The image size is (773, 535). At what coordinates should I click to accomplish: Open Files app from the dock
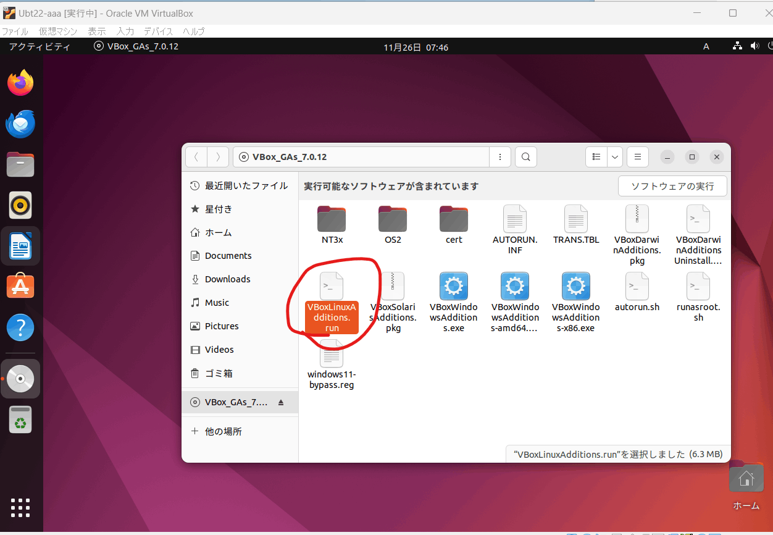point(20,164)
